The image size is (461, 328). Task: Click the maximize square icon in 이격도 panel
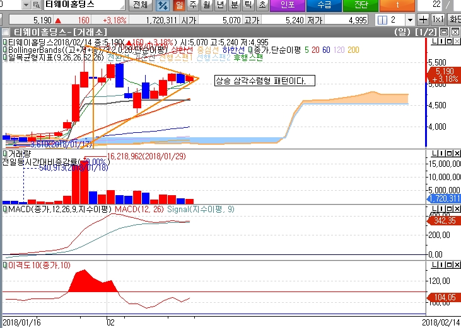tap(450, 265)
